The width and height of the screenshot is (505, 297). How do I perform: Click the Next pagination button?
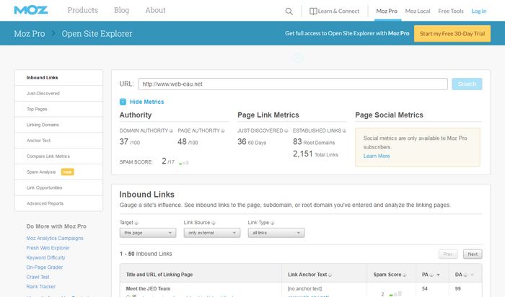(473, 254)
